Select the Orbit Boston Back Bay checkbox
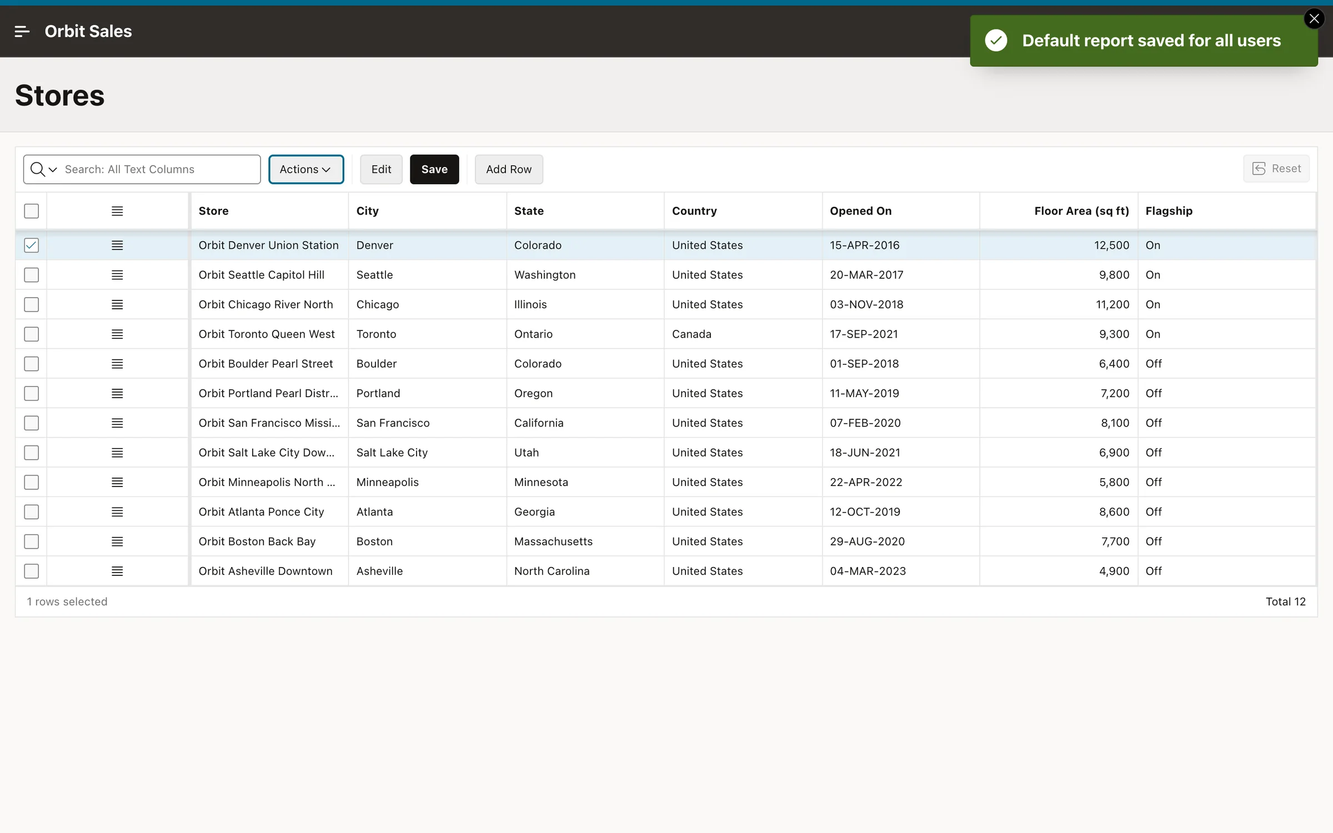The height and width of the screenshot is (833, 1333). pos(32,541)
